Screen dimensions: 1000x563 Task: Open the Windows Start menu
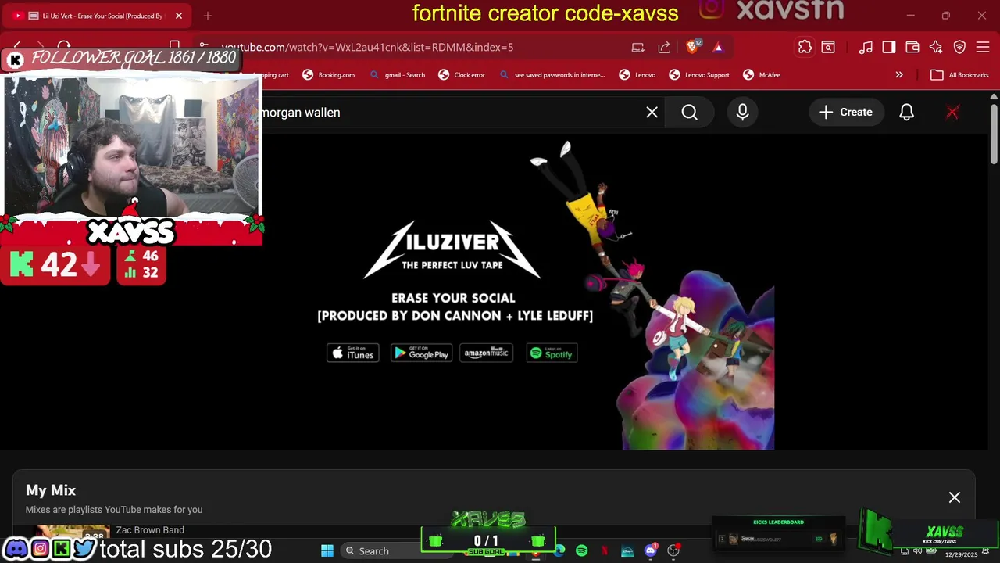pos(327,551)
